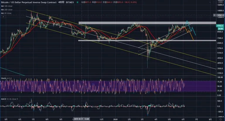
Task: Click the plus icon at price 12561.5
Action: [x=214, y=15]
